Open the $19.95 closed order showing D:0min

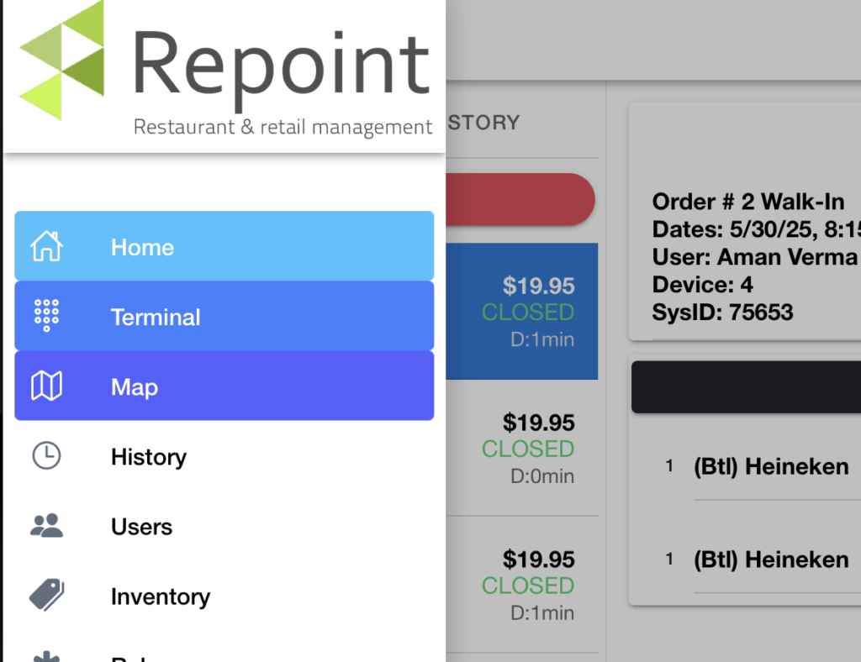tap(521, 448)
